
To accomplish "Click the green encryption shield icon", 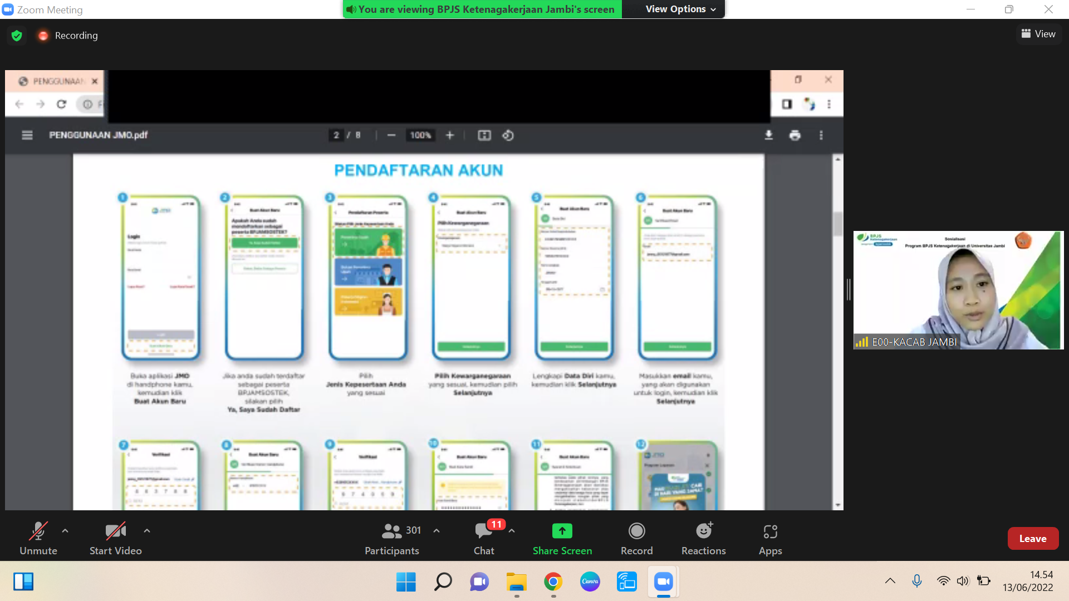I will 17,36.
